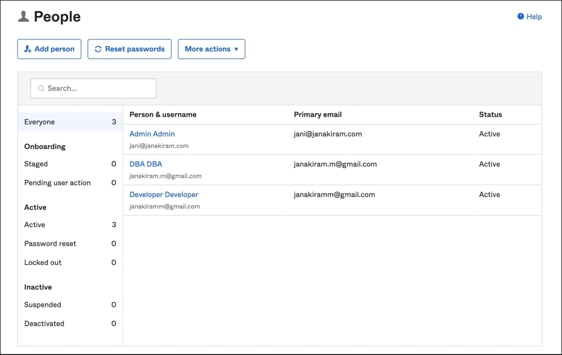This screenshot has width=562, height=355.
Task: Select the Everyone filter
Action: (x=39, y=122)
